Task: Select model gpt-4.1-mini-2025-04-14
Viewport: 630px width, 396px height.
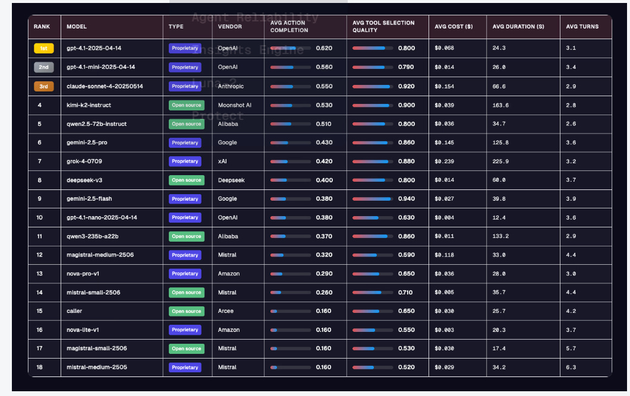Action: tap(101, 67)
